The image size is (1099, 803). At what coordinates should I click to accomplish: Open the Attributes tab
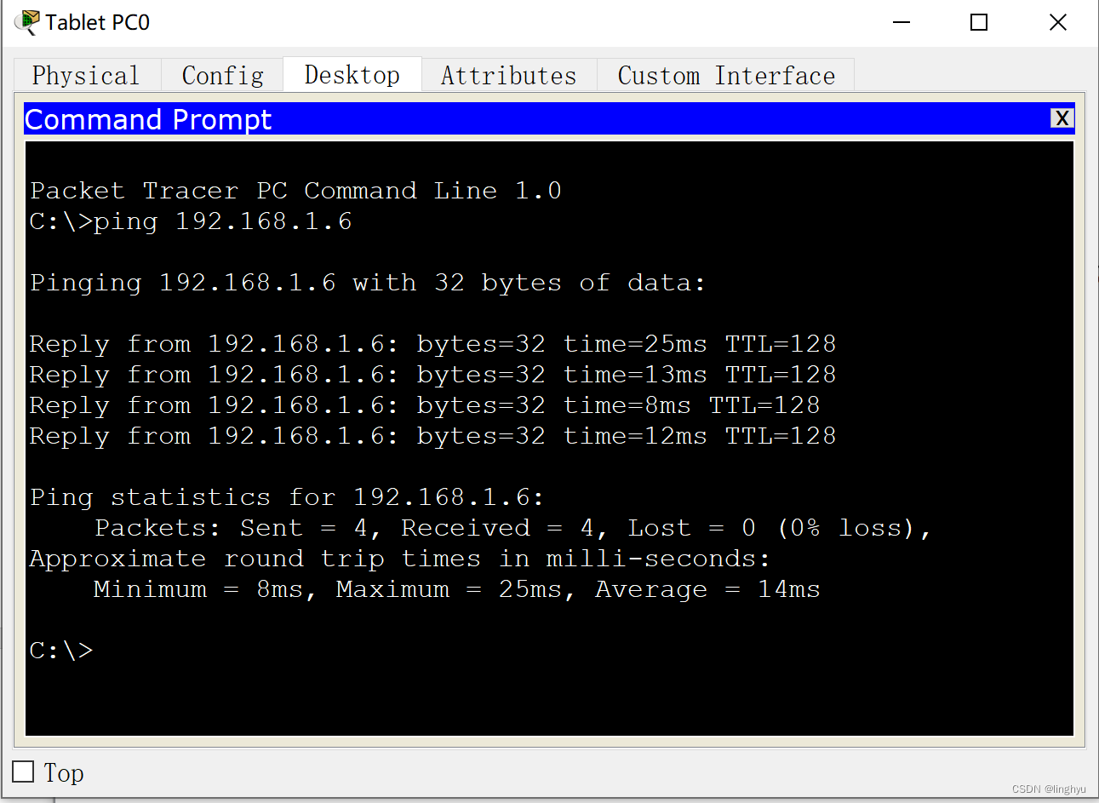(509, 76)
